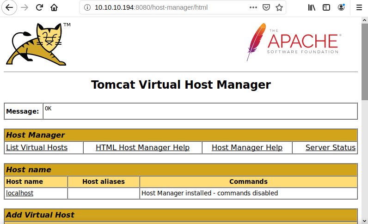
Task: Click the browser forward arrow
Action: [x=25, y=7]
